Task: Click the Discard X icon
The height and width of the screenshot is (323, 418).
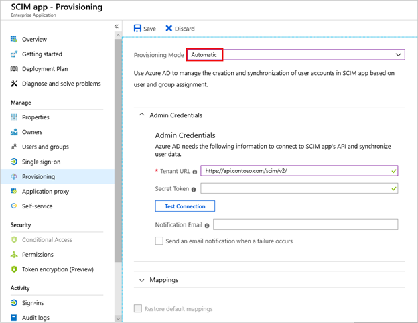Action: point(169,28)
